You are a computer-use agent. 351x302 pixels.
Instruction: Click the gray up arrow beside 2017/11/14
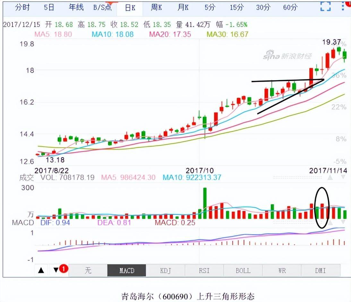point(330,178)
